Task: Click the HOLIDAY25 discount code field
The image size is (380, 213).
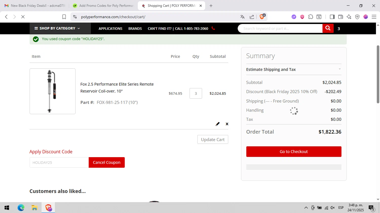Action: click(x=59, y=162)
